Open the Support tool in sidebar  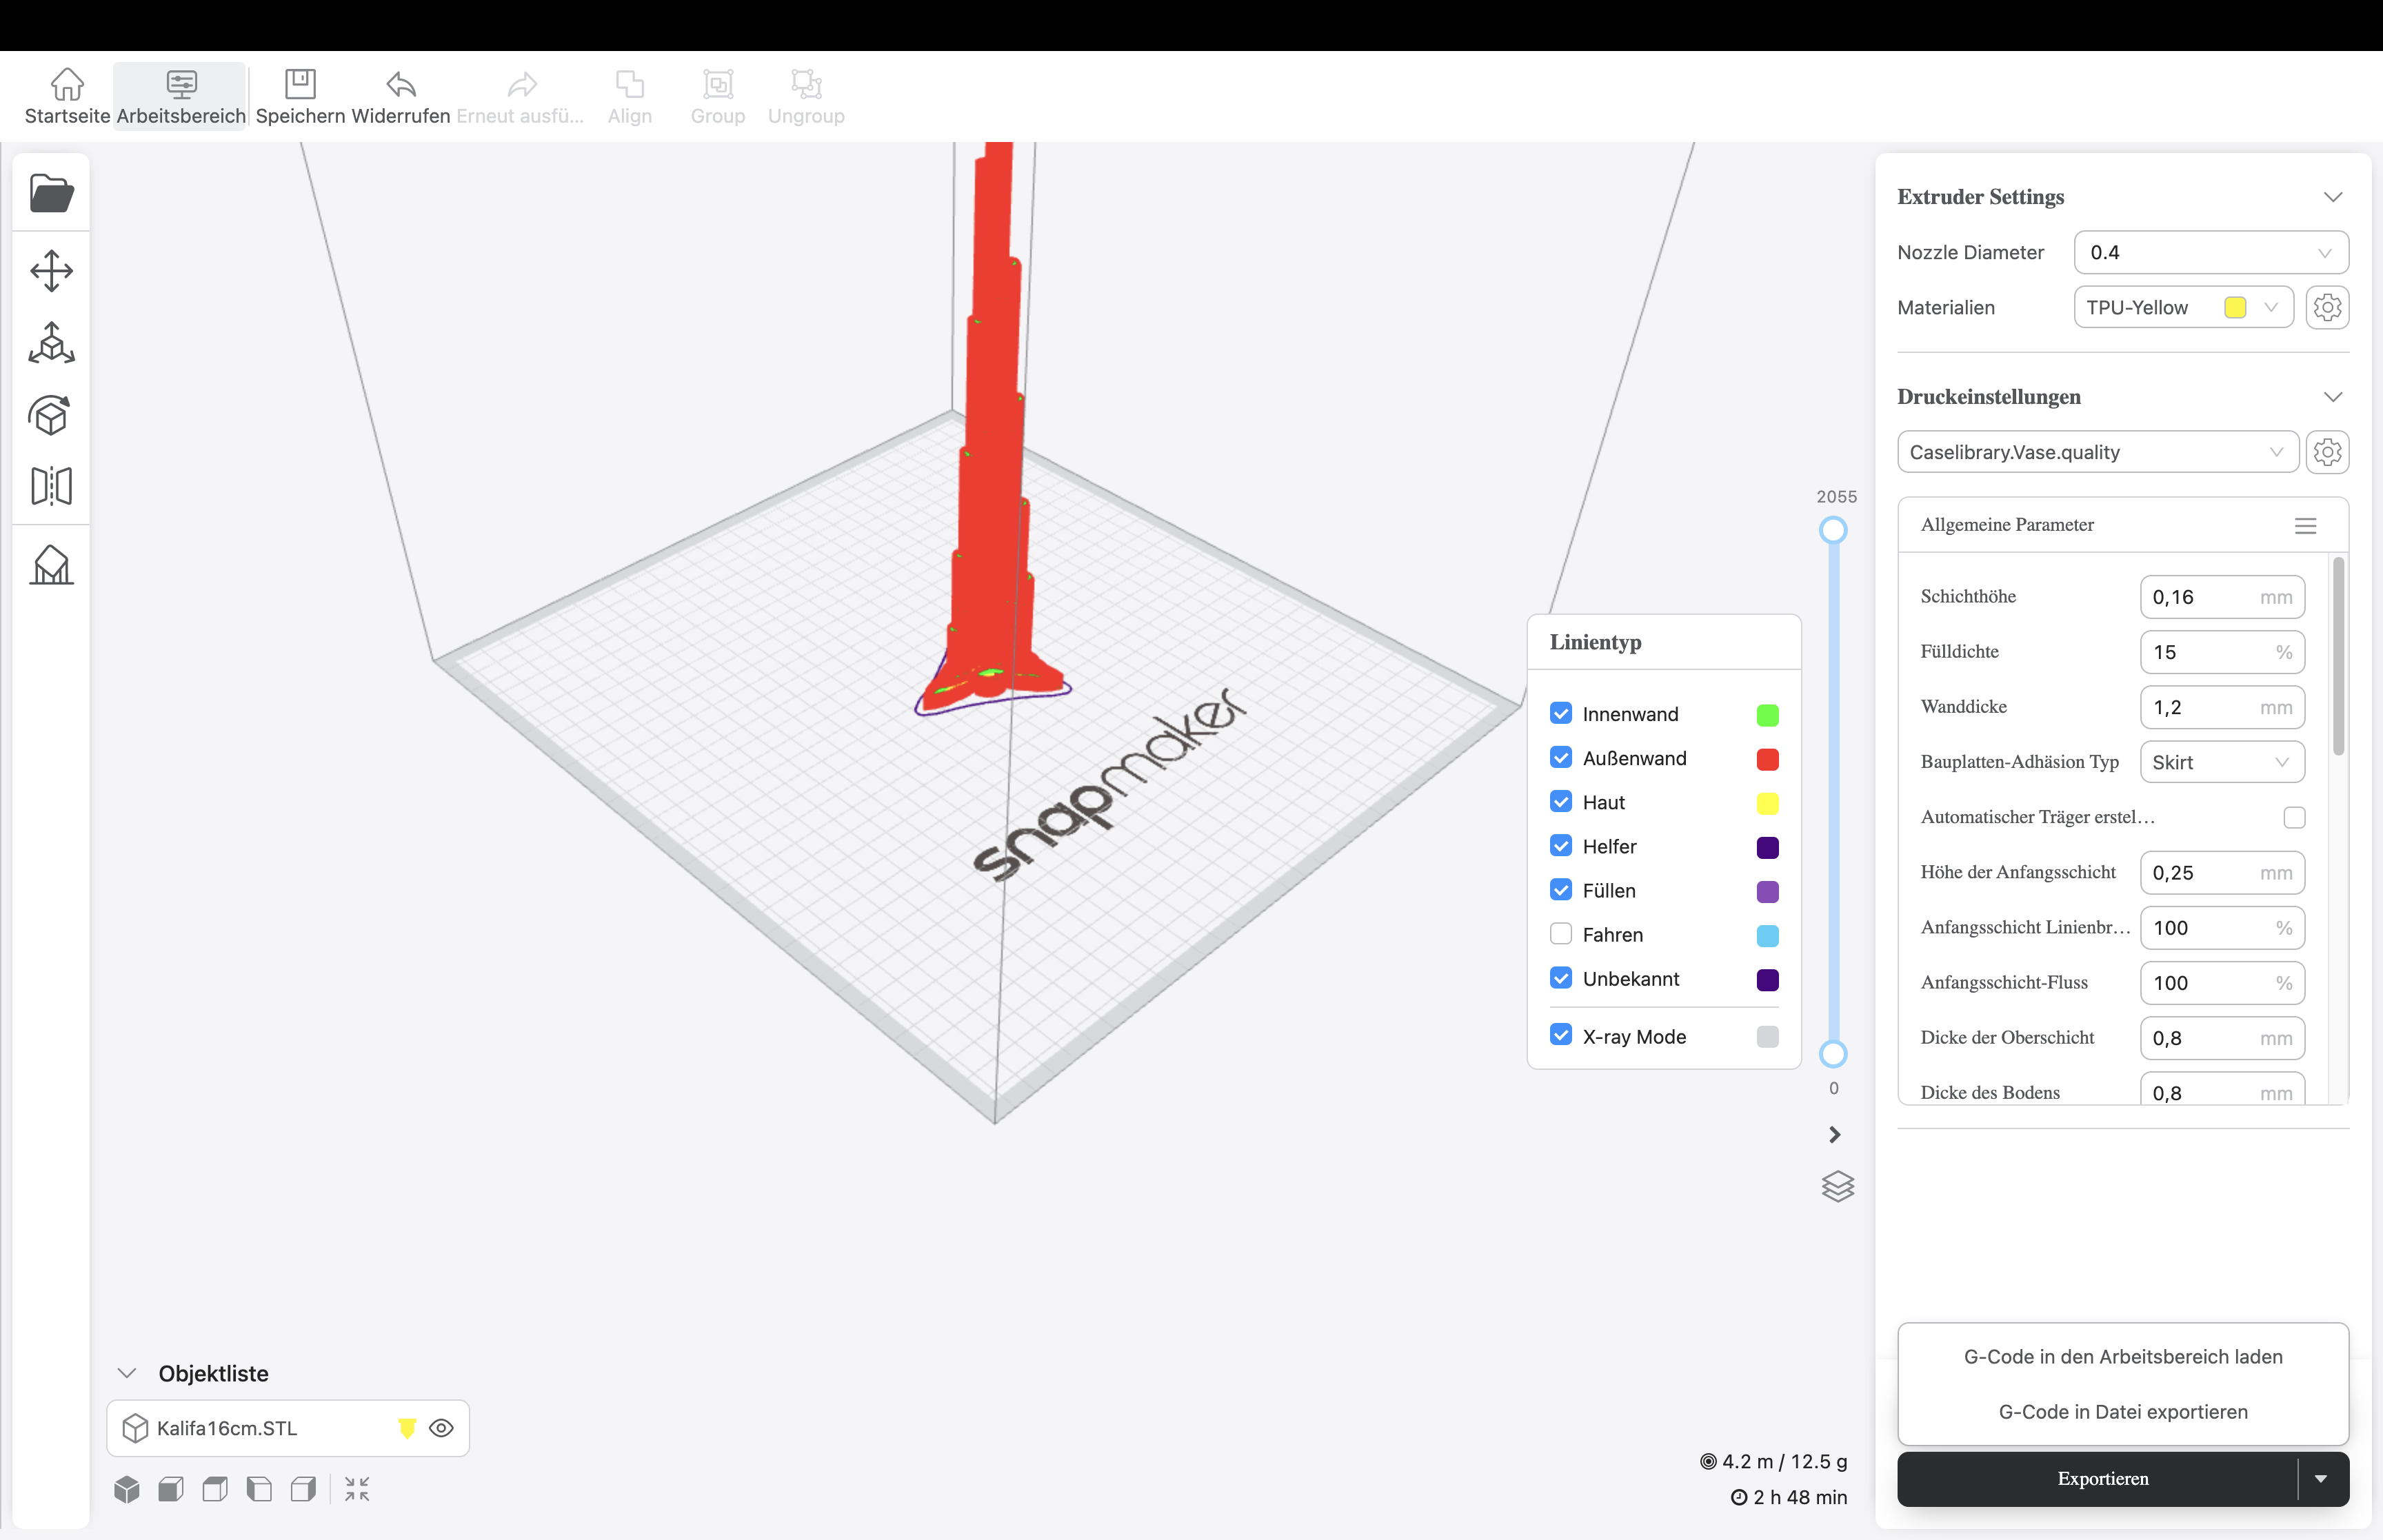click(51, 565)
